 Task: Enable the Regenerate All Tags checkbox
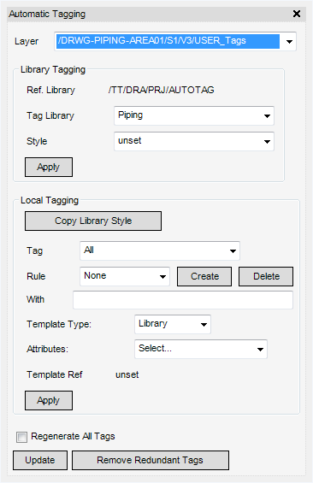coord(21,437)
